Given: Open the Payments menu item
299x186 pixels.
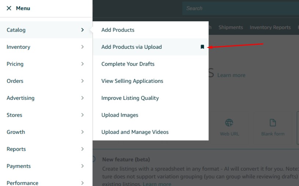Looking at the screenshot, I should (46, 166).
